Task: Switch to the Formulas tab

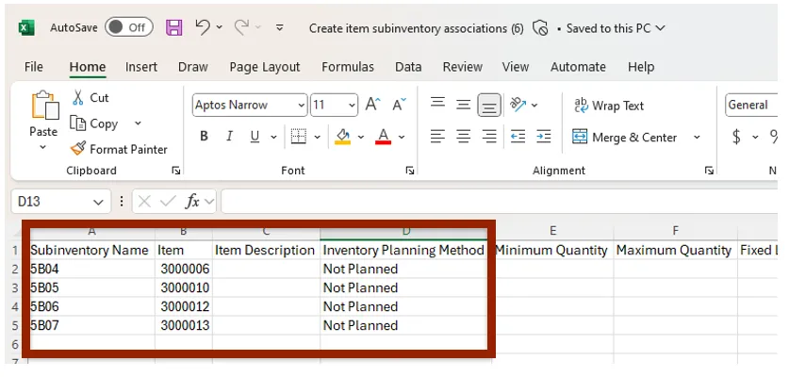Action: [348, 67]
